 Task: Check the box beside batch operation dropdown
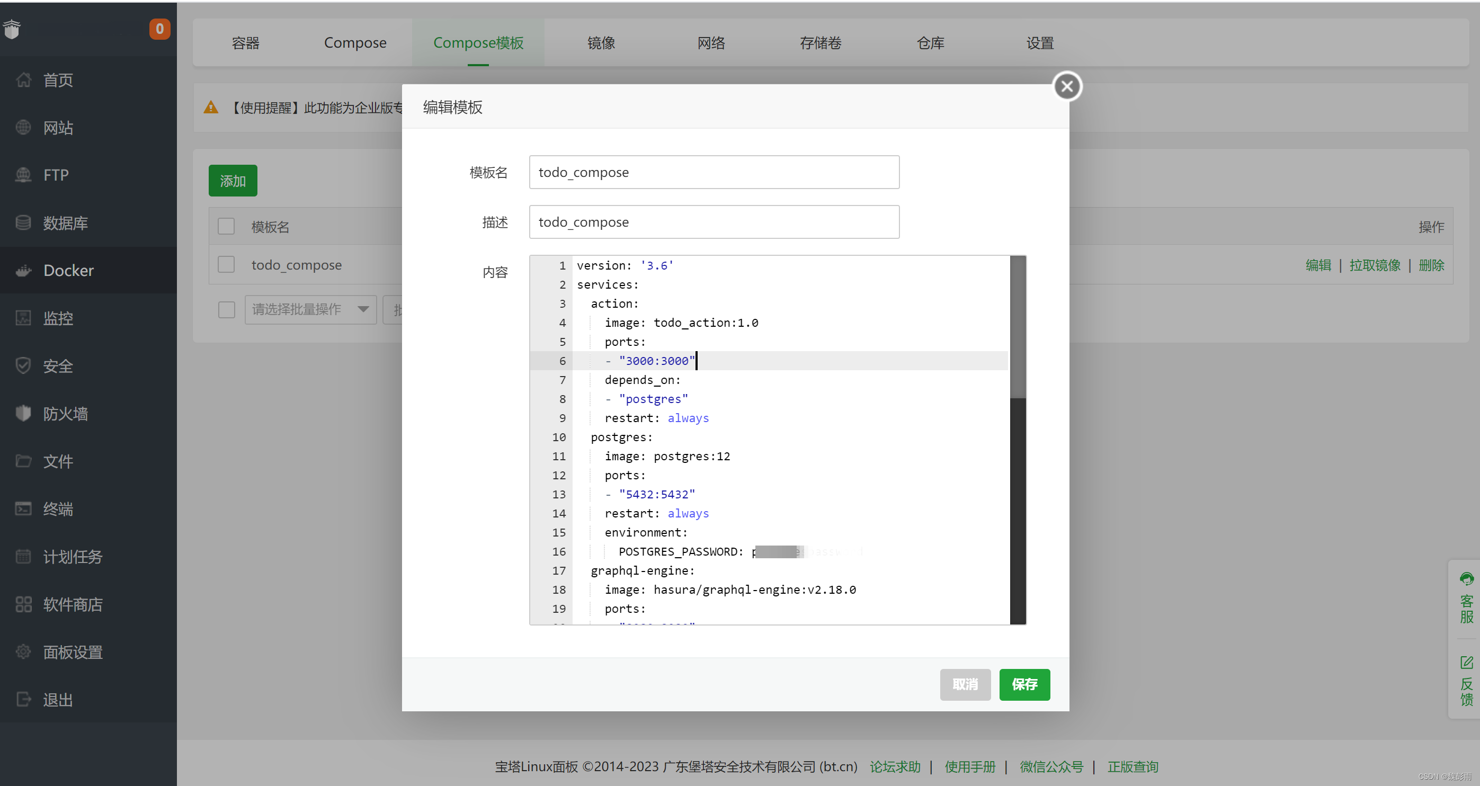[226, 310]
